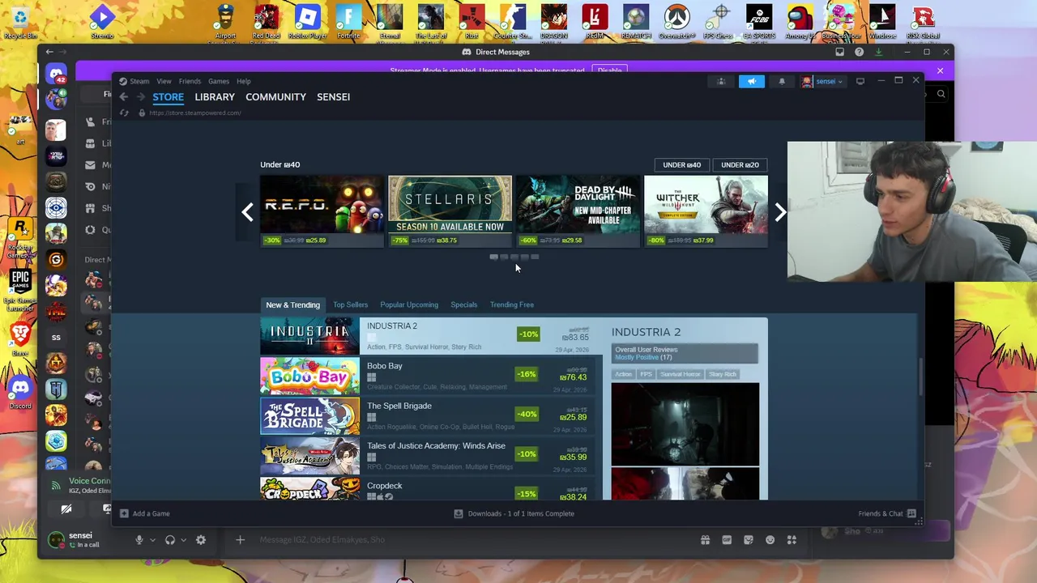The image size is (1037, 583).
Task: Open the Among Us desktop shortcut
Action: (800, 22)
